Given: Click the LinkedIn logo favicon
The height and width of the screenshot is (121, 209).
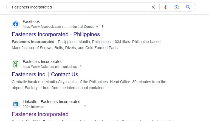Looking at the screenshot, I should pyautogui.click(x=16, y=104).
